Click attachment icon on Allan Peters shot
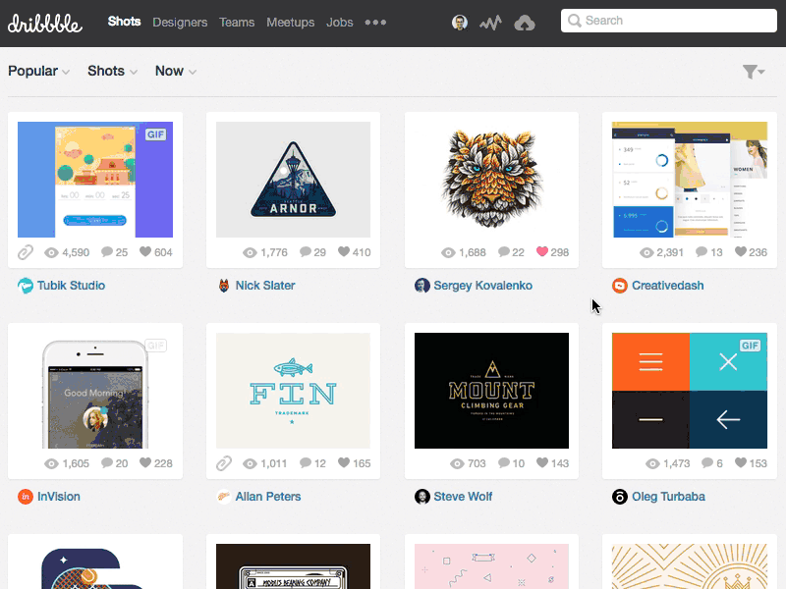The image size is (786, 589). [224, 463]
